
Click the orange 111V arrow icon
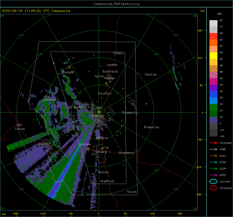213,156
